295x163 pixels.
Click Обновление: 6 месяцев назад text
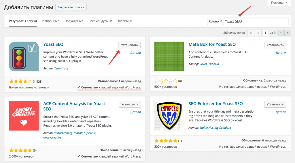pyautogui.click(x=264, y=141)
